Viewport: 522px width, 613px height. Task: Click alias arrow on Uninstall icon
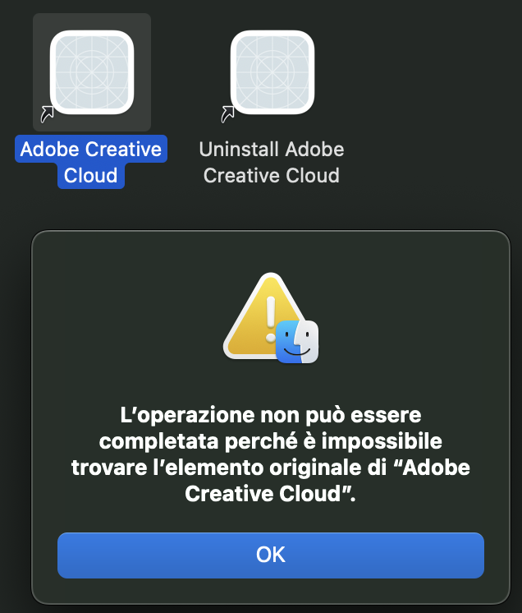coord(228,113)
